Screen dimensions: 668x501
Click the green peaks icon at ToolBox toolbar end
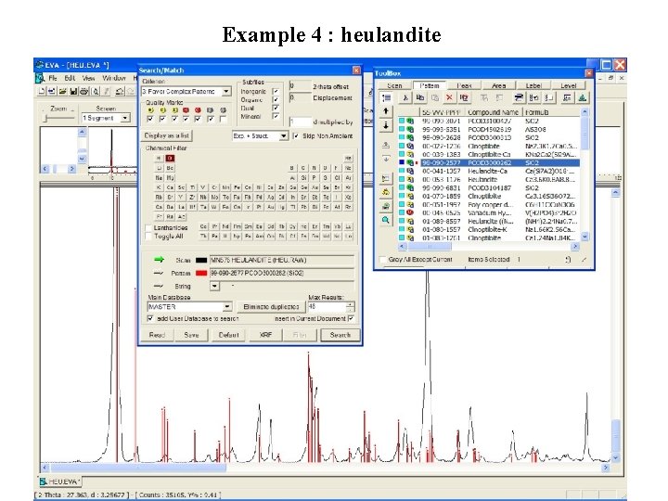[x=582, y=98]
